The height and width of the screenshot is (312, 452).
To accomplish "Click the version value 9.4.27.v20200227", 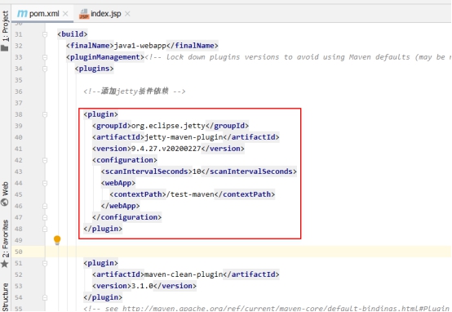I will [166, 149].
